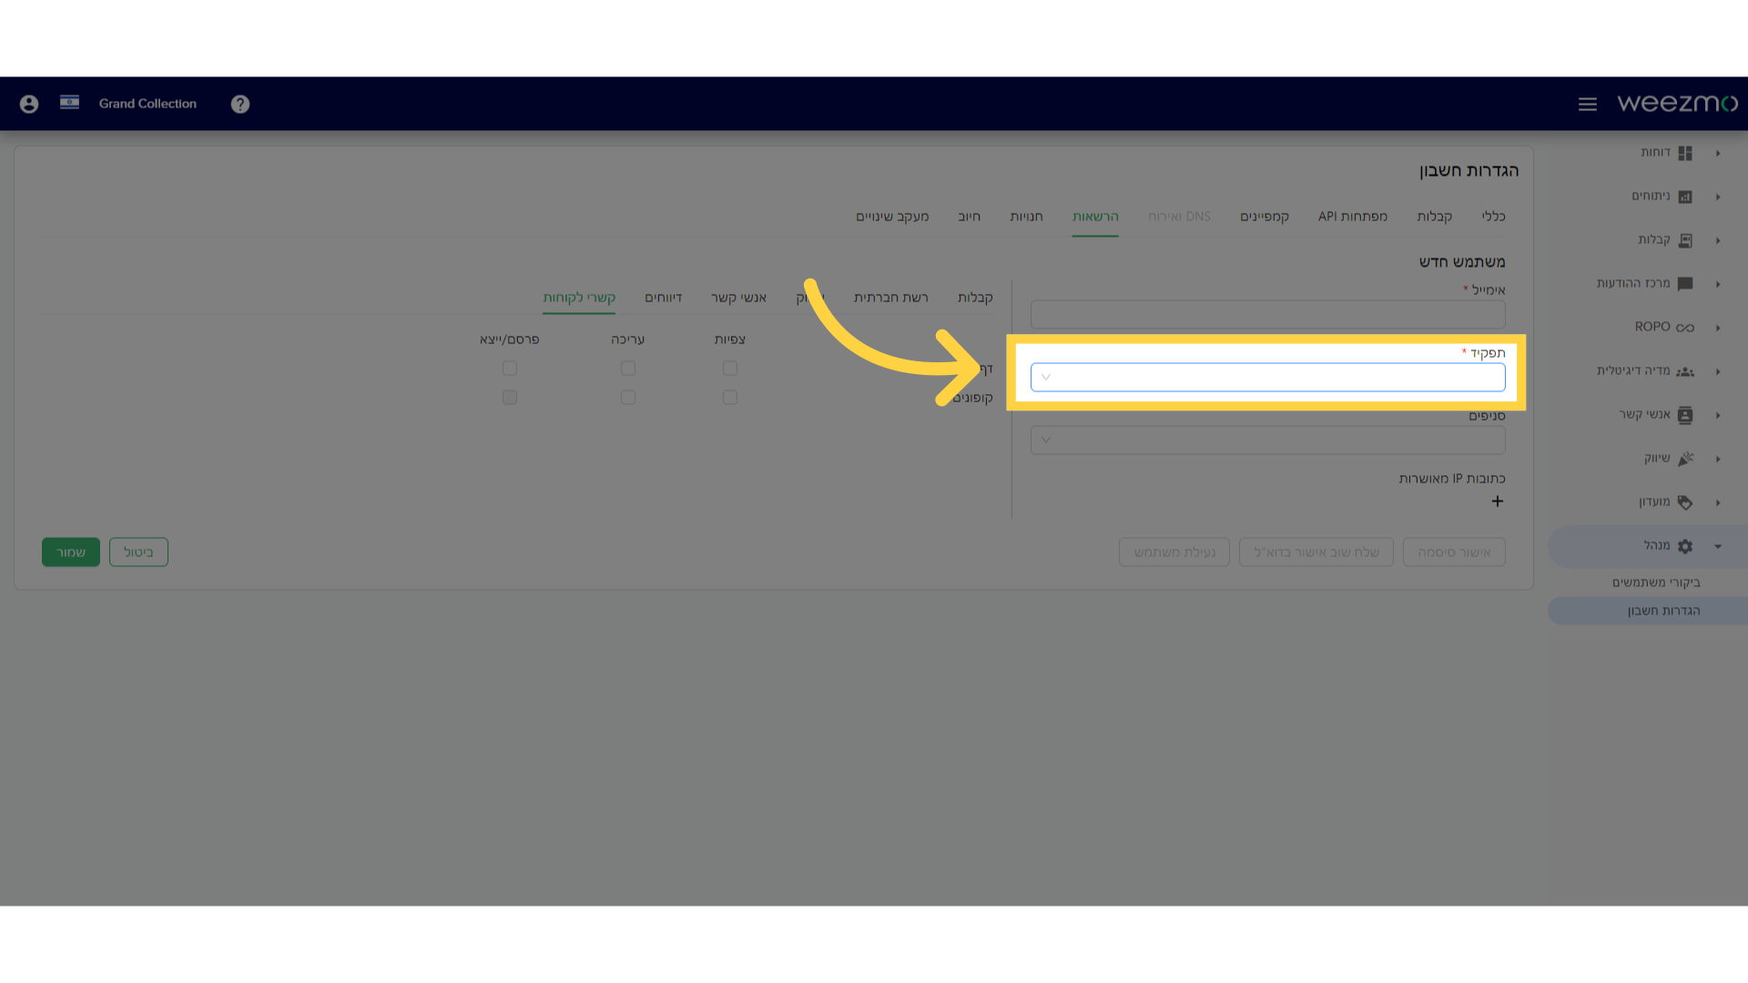This screenshot has width=1748, height=983.
Task: Click the weezmo logo
Action: (1677, 103)
